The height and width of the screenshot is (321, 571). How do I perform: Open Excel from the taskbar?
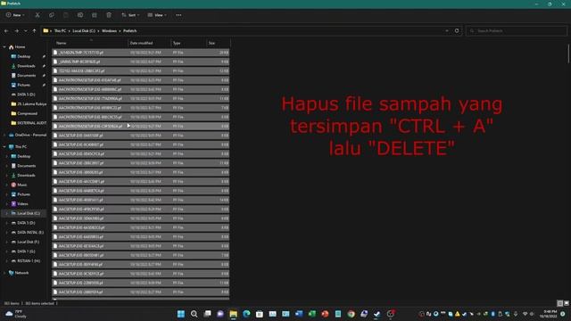pyautogui.click(x=312, y=314)
